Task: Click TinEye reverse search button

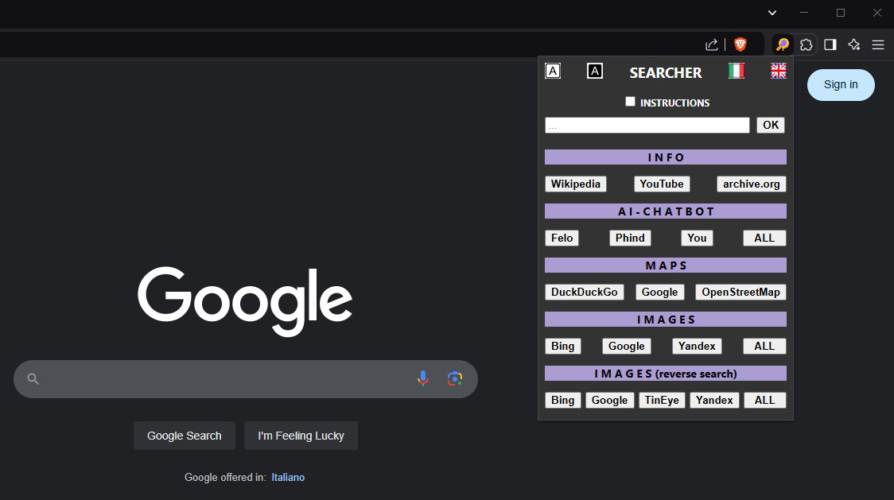Action: pyautogui.click(x=662, y=400)
